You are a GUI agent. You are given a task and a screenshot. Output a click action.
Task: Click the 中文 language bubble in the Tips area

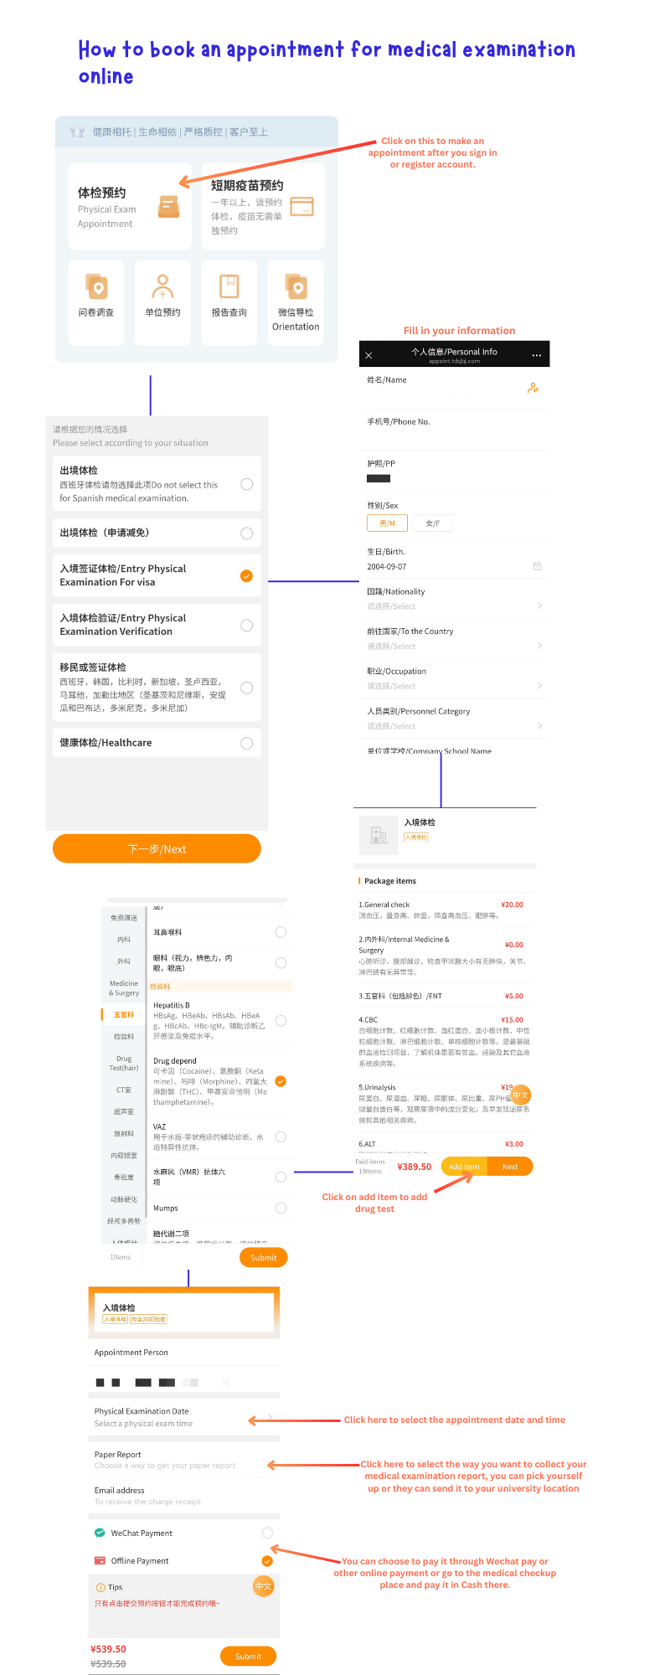click(264, 1586)
